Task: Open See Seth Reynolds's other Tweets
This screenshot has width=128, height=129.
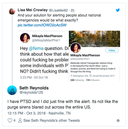Action: (x=51, y=120)
